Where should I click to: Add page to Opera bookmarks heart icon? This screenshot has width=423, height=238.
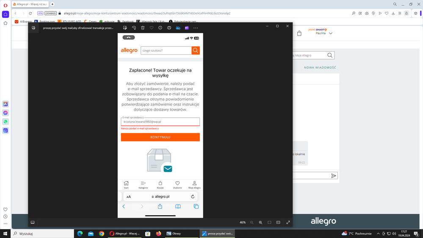coord(387,13)
